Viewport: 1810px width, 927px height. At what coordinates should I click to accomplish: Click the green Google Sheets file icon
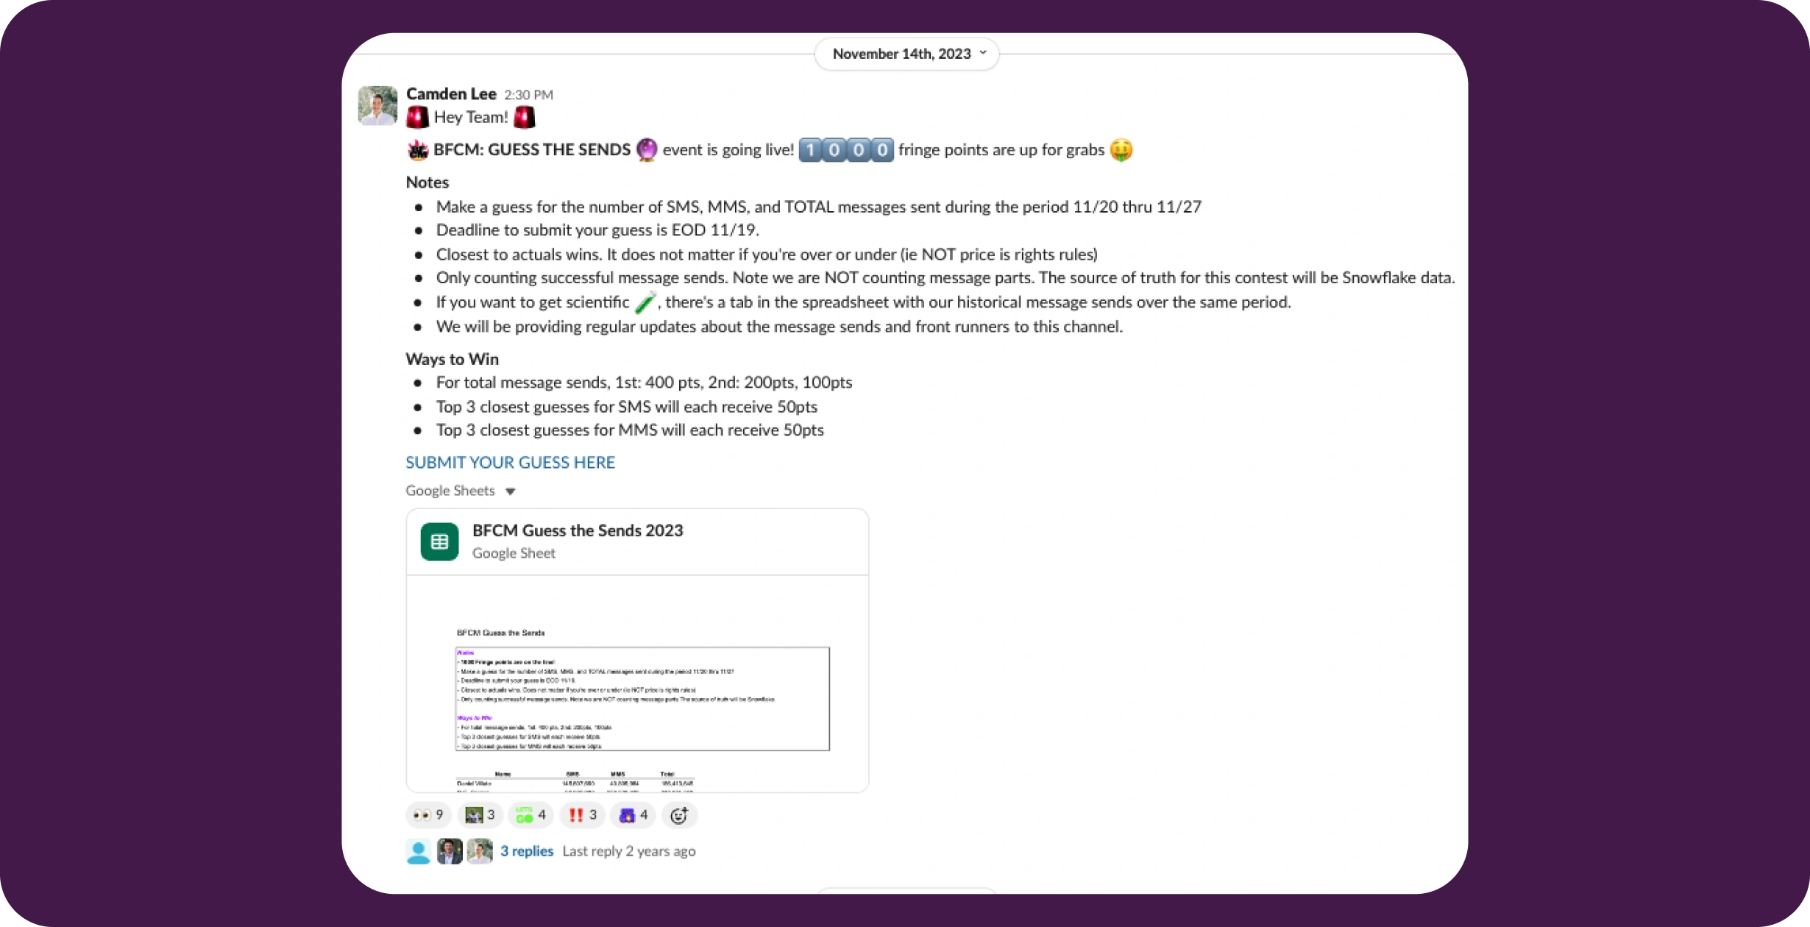tap(439, 541)
